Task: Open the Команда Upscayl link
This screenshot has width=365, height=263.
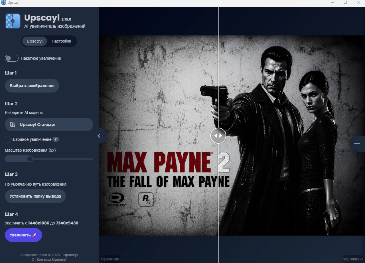Action: pyautogui.click(x=52, y=260)
